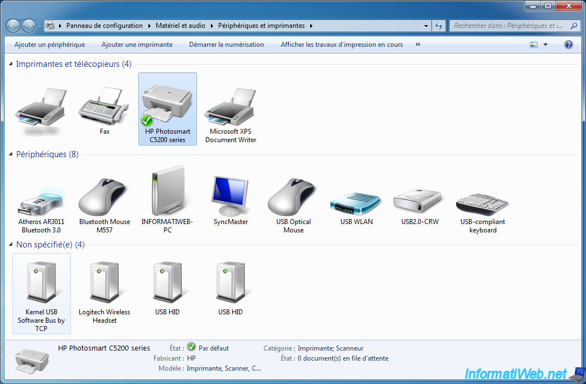Image resolution: width=586 pixels, height=384 pixels.
Task: Open the address bar history dropdown
Action: pyautogui.click(x=426, y=26)
